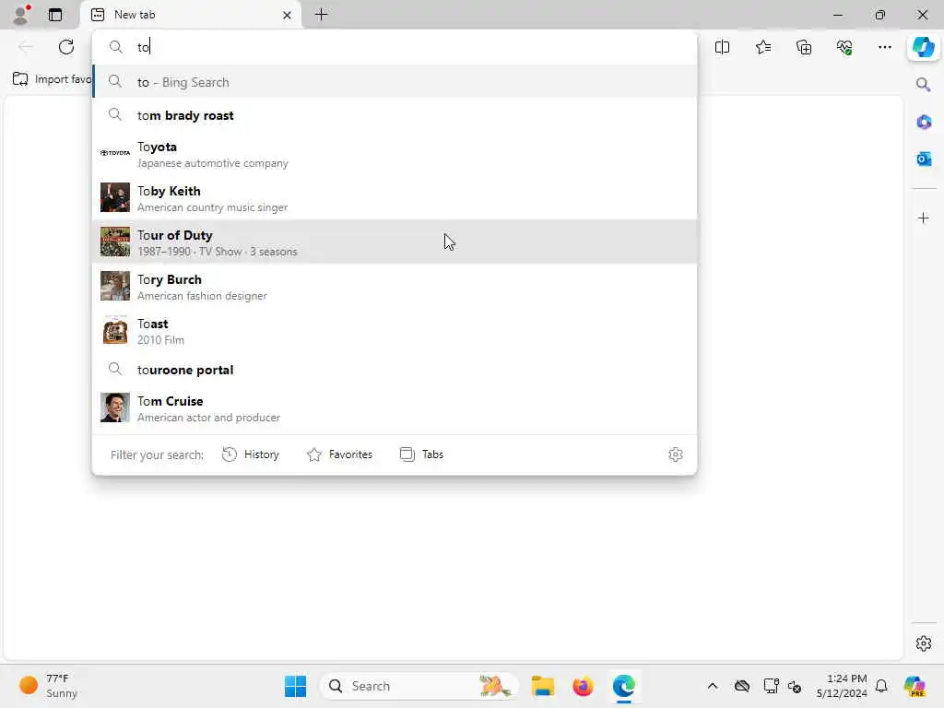This screenshot has height=708, width=944.
Task: Click the muted volume tray icon
Action: (x=795, y=686)
